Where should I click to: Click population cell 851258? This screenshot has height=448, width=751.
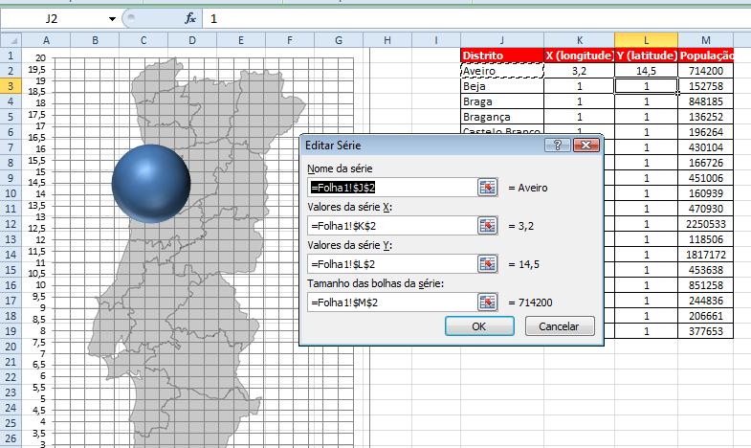click(x=705, y=285)
